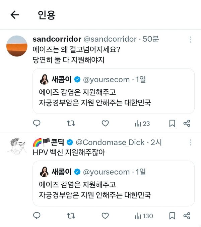Reply to sandcorridor's post
The image size is (201, 227).
tap(37, 124)
